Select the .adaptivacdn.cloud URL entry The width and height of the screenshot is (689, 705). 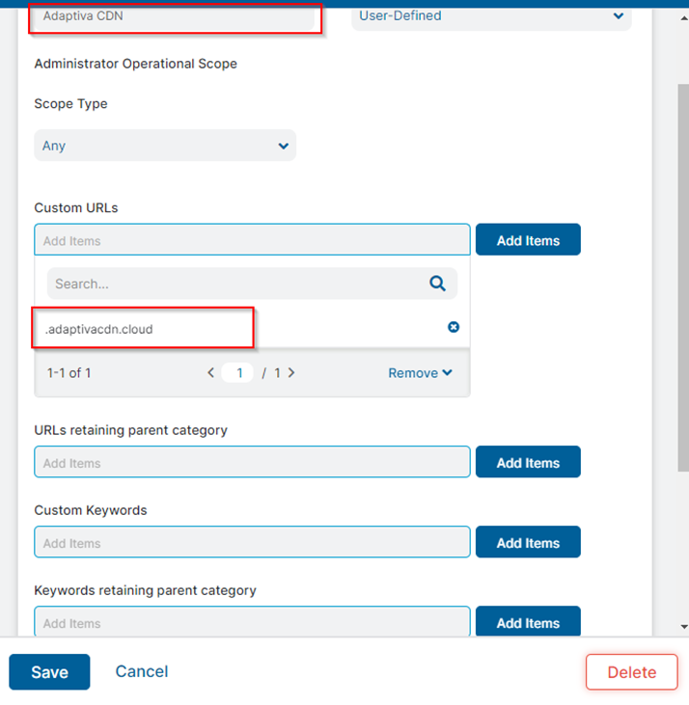[x=99, y=329]
